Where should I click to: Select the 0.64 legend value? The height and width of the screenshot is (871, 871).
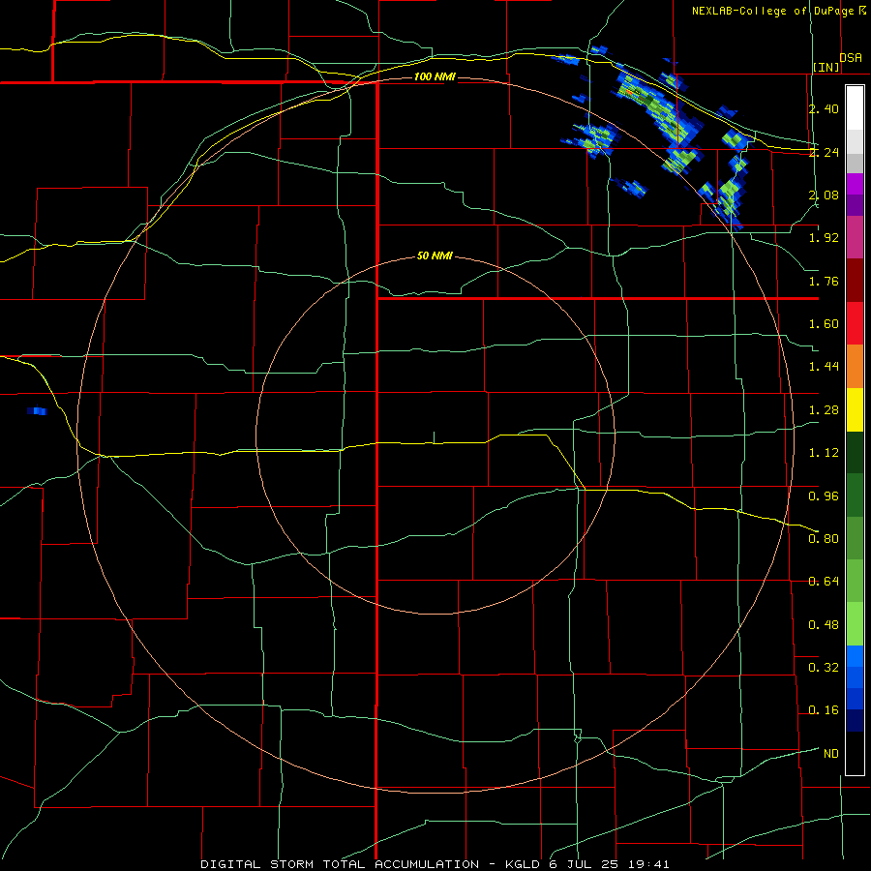(x=824, y=582)
